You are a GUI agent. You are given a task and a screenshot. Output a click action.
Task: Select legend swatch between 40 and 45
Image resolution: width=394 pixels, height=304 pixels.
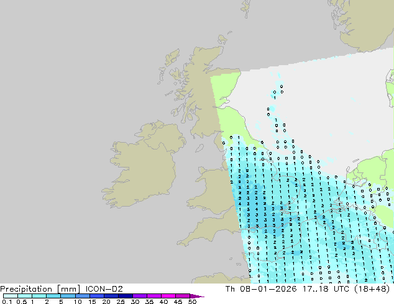tap(168, 296)
